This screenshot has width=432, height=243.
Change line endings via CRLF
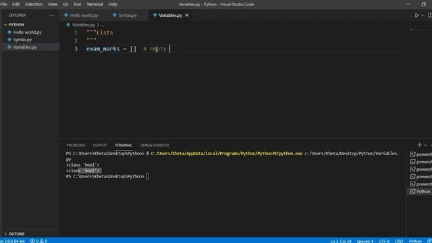click(x=399, y=241)
